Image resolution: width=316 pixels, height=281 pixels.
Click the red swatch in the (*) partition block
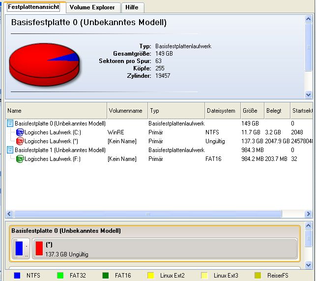tap(39, 249)
